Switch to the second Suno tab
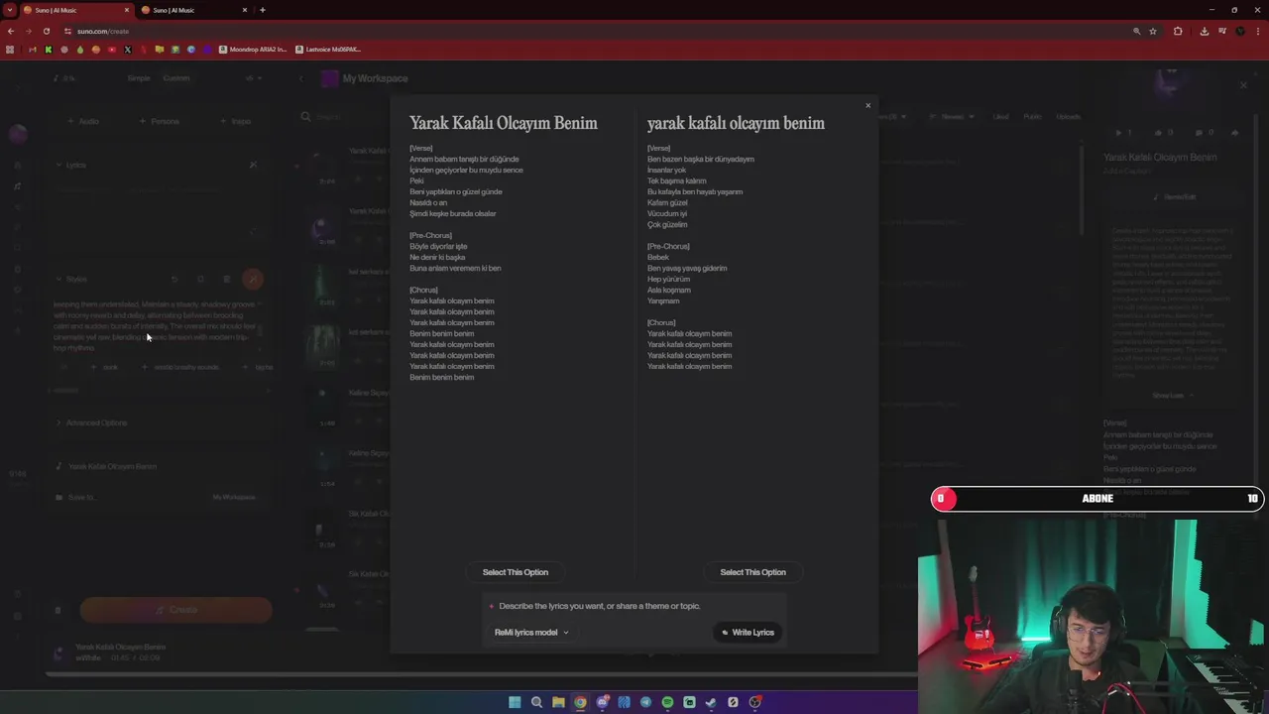 point(194,10)
